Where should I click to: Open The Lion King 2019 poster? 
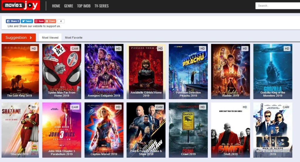click(20, 71)
